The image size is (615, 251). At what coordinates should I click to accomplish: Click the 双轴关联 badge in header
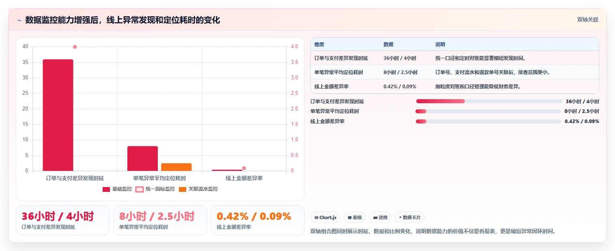[x=588, y=19]
